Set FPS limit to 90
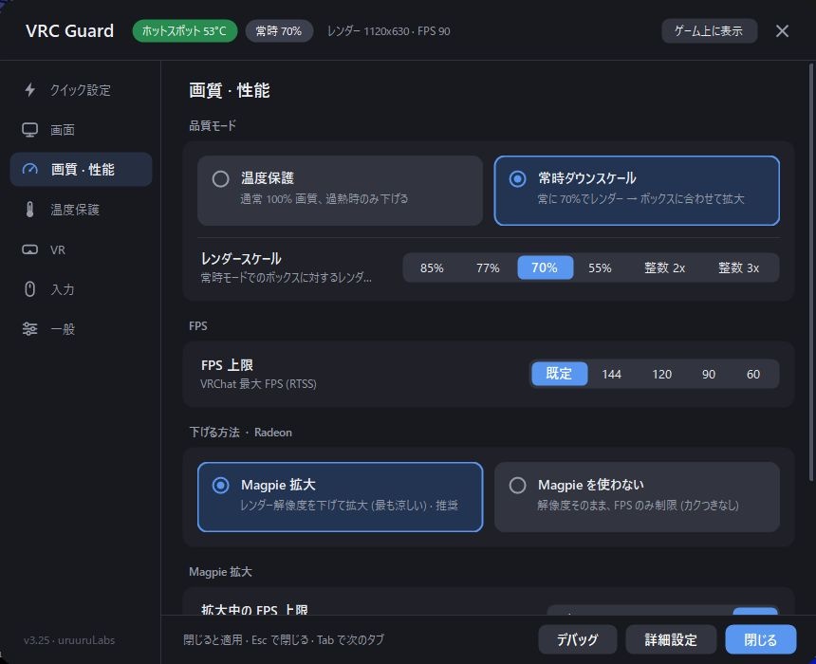816x664 pixels. coord(708,374)
